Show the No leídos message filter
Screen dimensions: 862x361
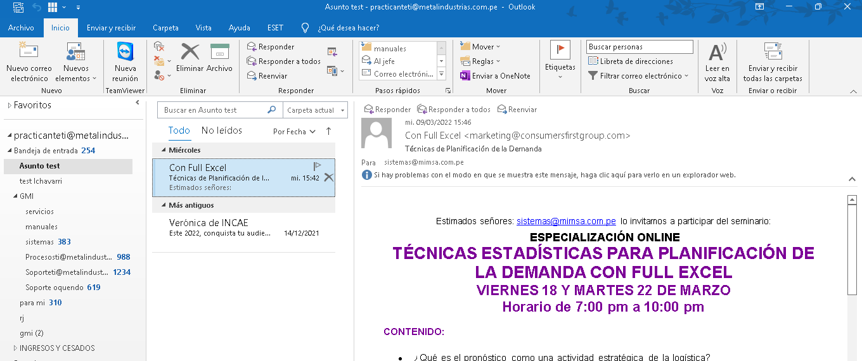222,130
